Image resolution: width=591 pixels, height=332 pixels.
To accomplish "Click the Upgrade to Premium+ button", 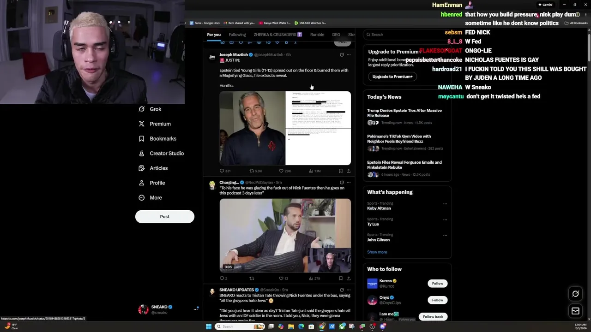I will 392,77.
